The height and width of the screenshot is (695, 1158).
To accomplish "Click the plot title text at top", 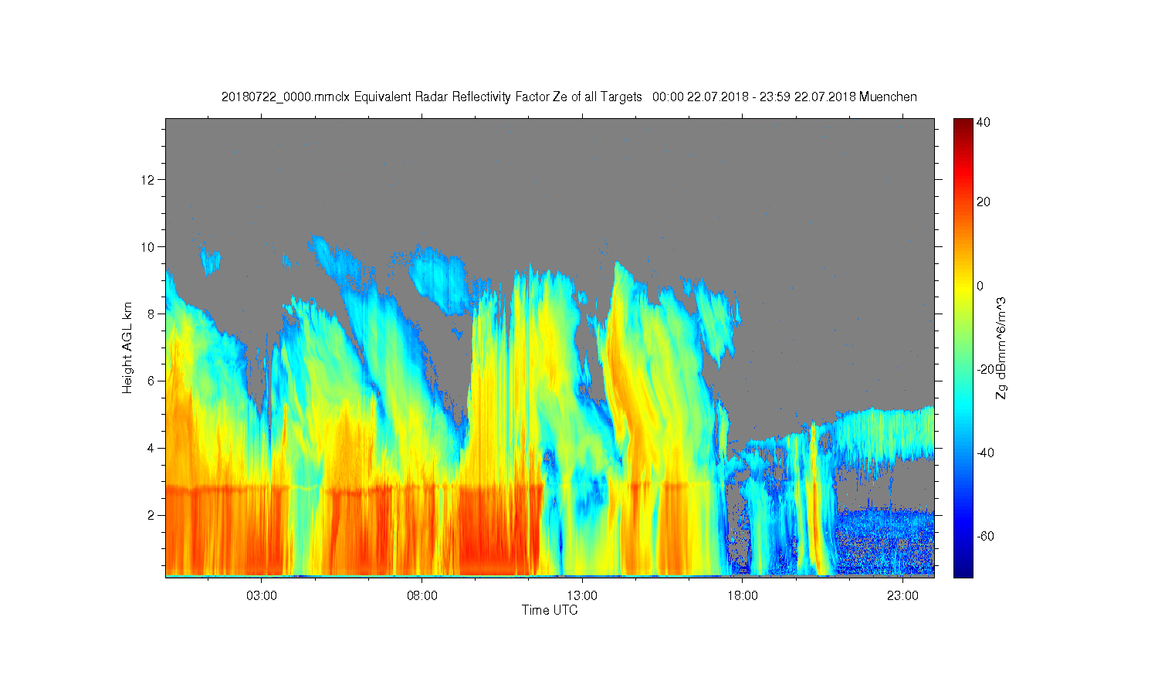I will [569, 97].
